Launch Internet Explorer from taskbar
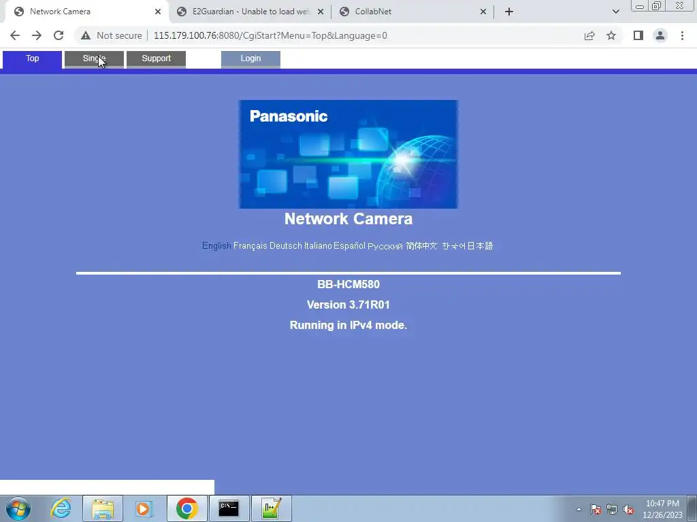Image resolution: width=697 pixels, height=522 pixels. coord(61,508)
